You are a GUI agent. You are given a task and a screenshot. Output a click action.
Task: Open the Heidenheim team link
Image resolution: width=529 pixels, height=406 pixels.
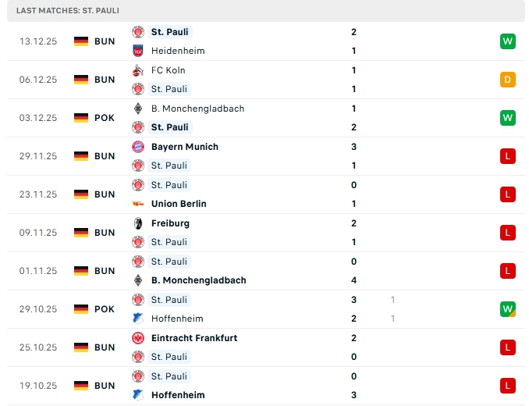[178, 51]
